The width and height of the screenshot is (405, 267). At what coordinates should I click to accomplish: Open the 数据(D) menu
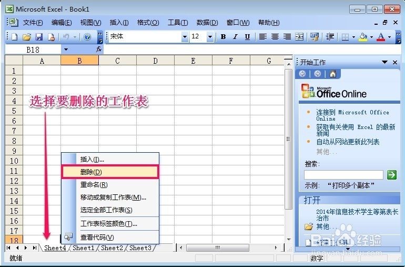pyautogui.click(x=207, y=23)
